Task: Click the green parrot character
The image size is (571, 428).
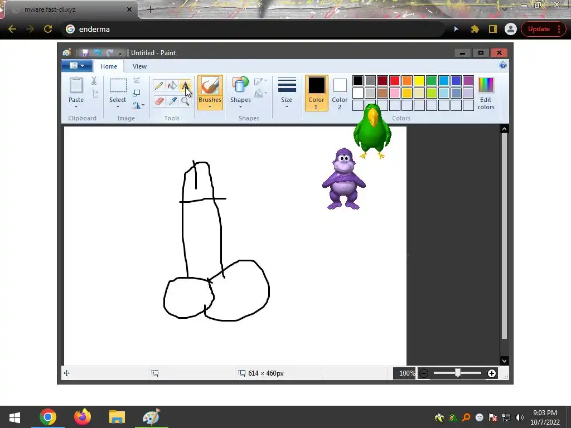Action: [372, 132]
